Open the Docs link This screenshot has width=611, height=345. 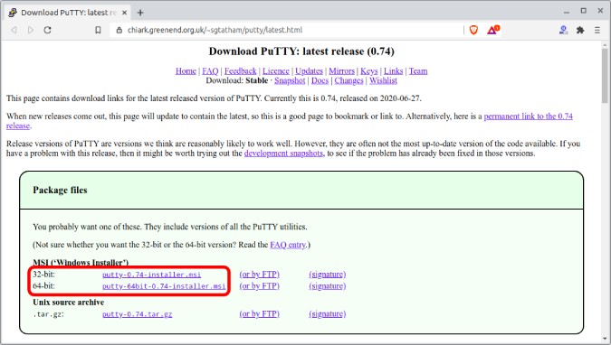[320, 80]
